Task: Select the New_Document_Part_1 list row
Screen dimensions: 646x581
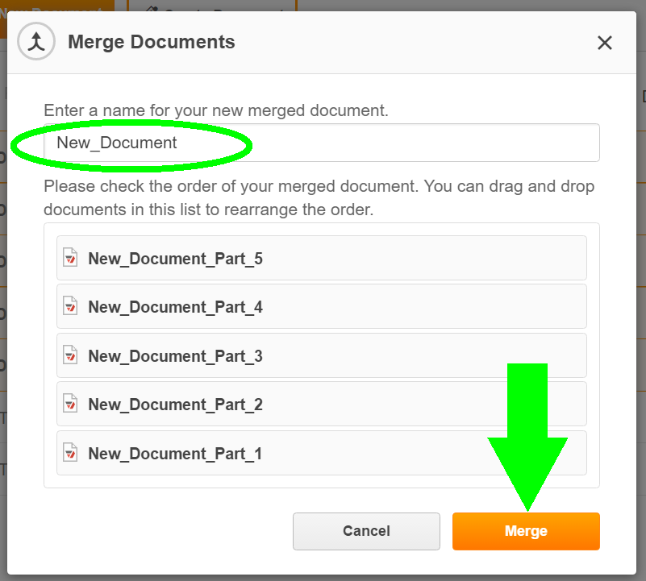Action: (x=321, y=453)
